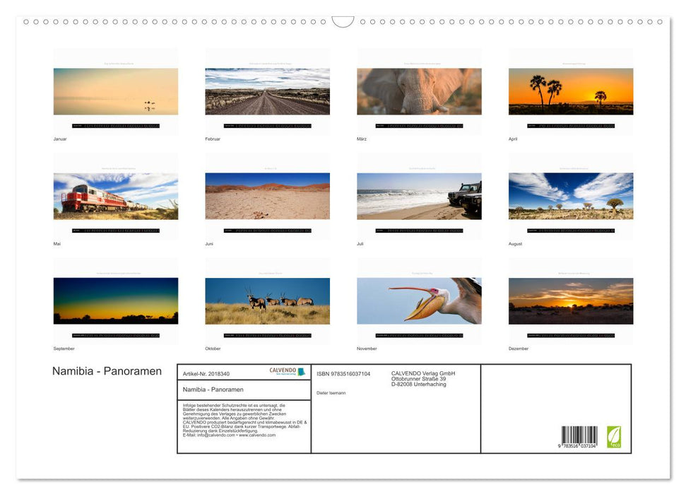
Task: Click the March calendar strip
Action: click(418, 126)
